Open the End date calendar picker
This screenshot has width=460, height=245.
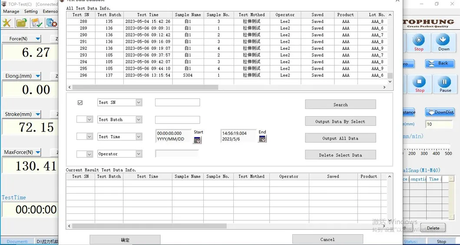(x=262, y=139)
